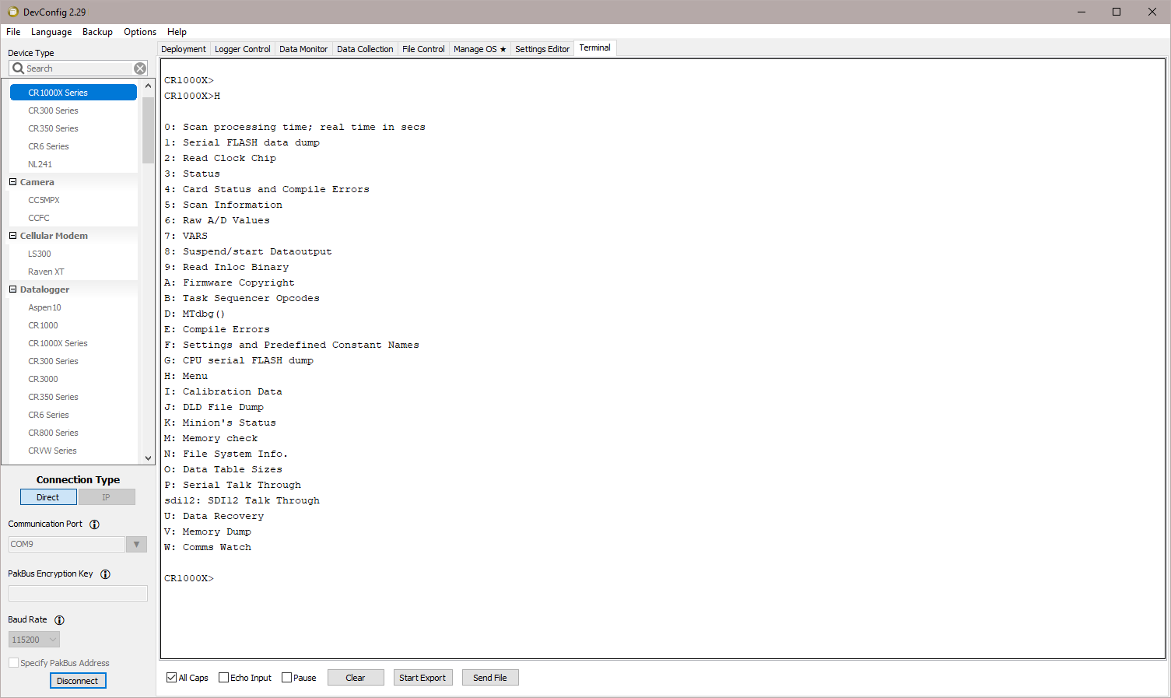
Task: Open the Baud Rate dropdown
Action: click(53, 640)
